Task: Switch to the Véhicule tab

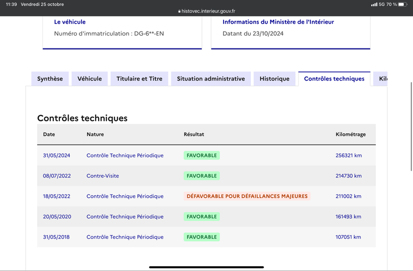Action: [x=89, y=79]
